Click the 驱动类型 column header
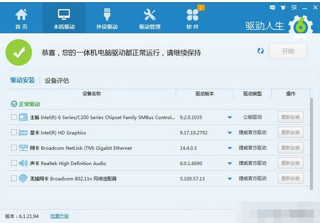The height and width of the screenshot is (223, 320). click(x=252, y=93)
